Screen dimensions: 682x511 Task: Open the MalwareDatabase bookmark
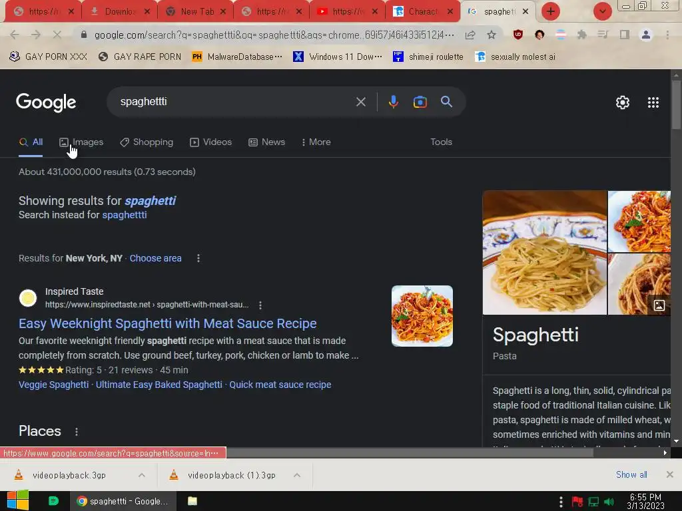[x=238, y=57]
